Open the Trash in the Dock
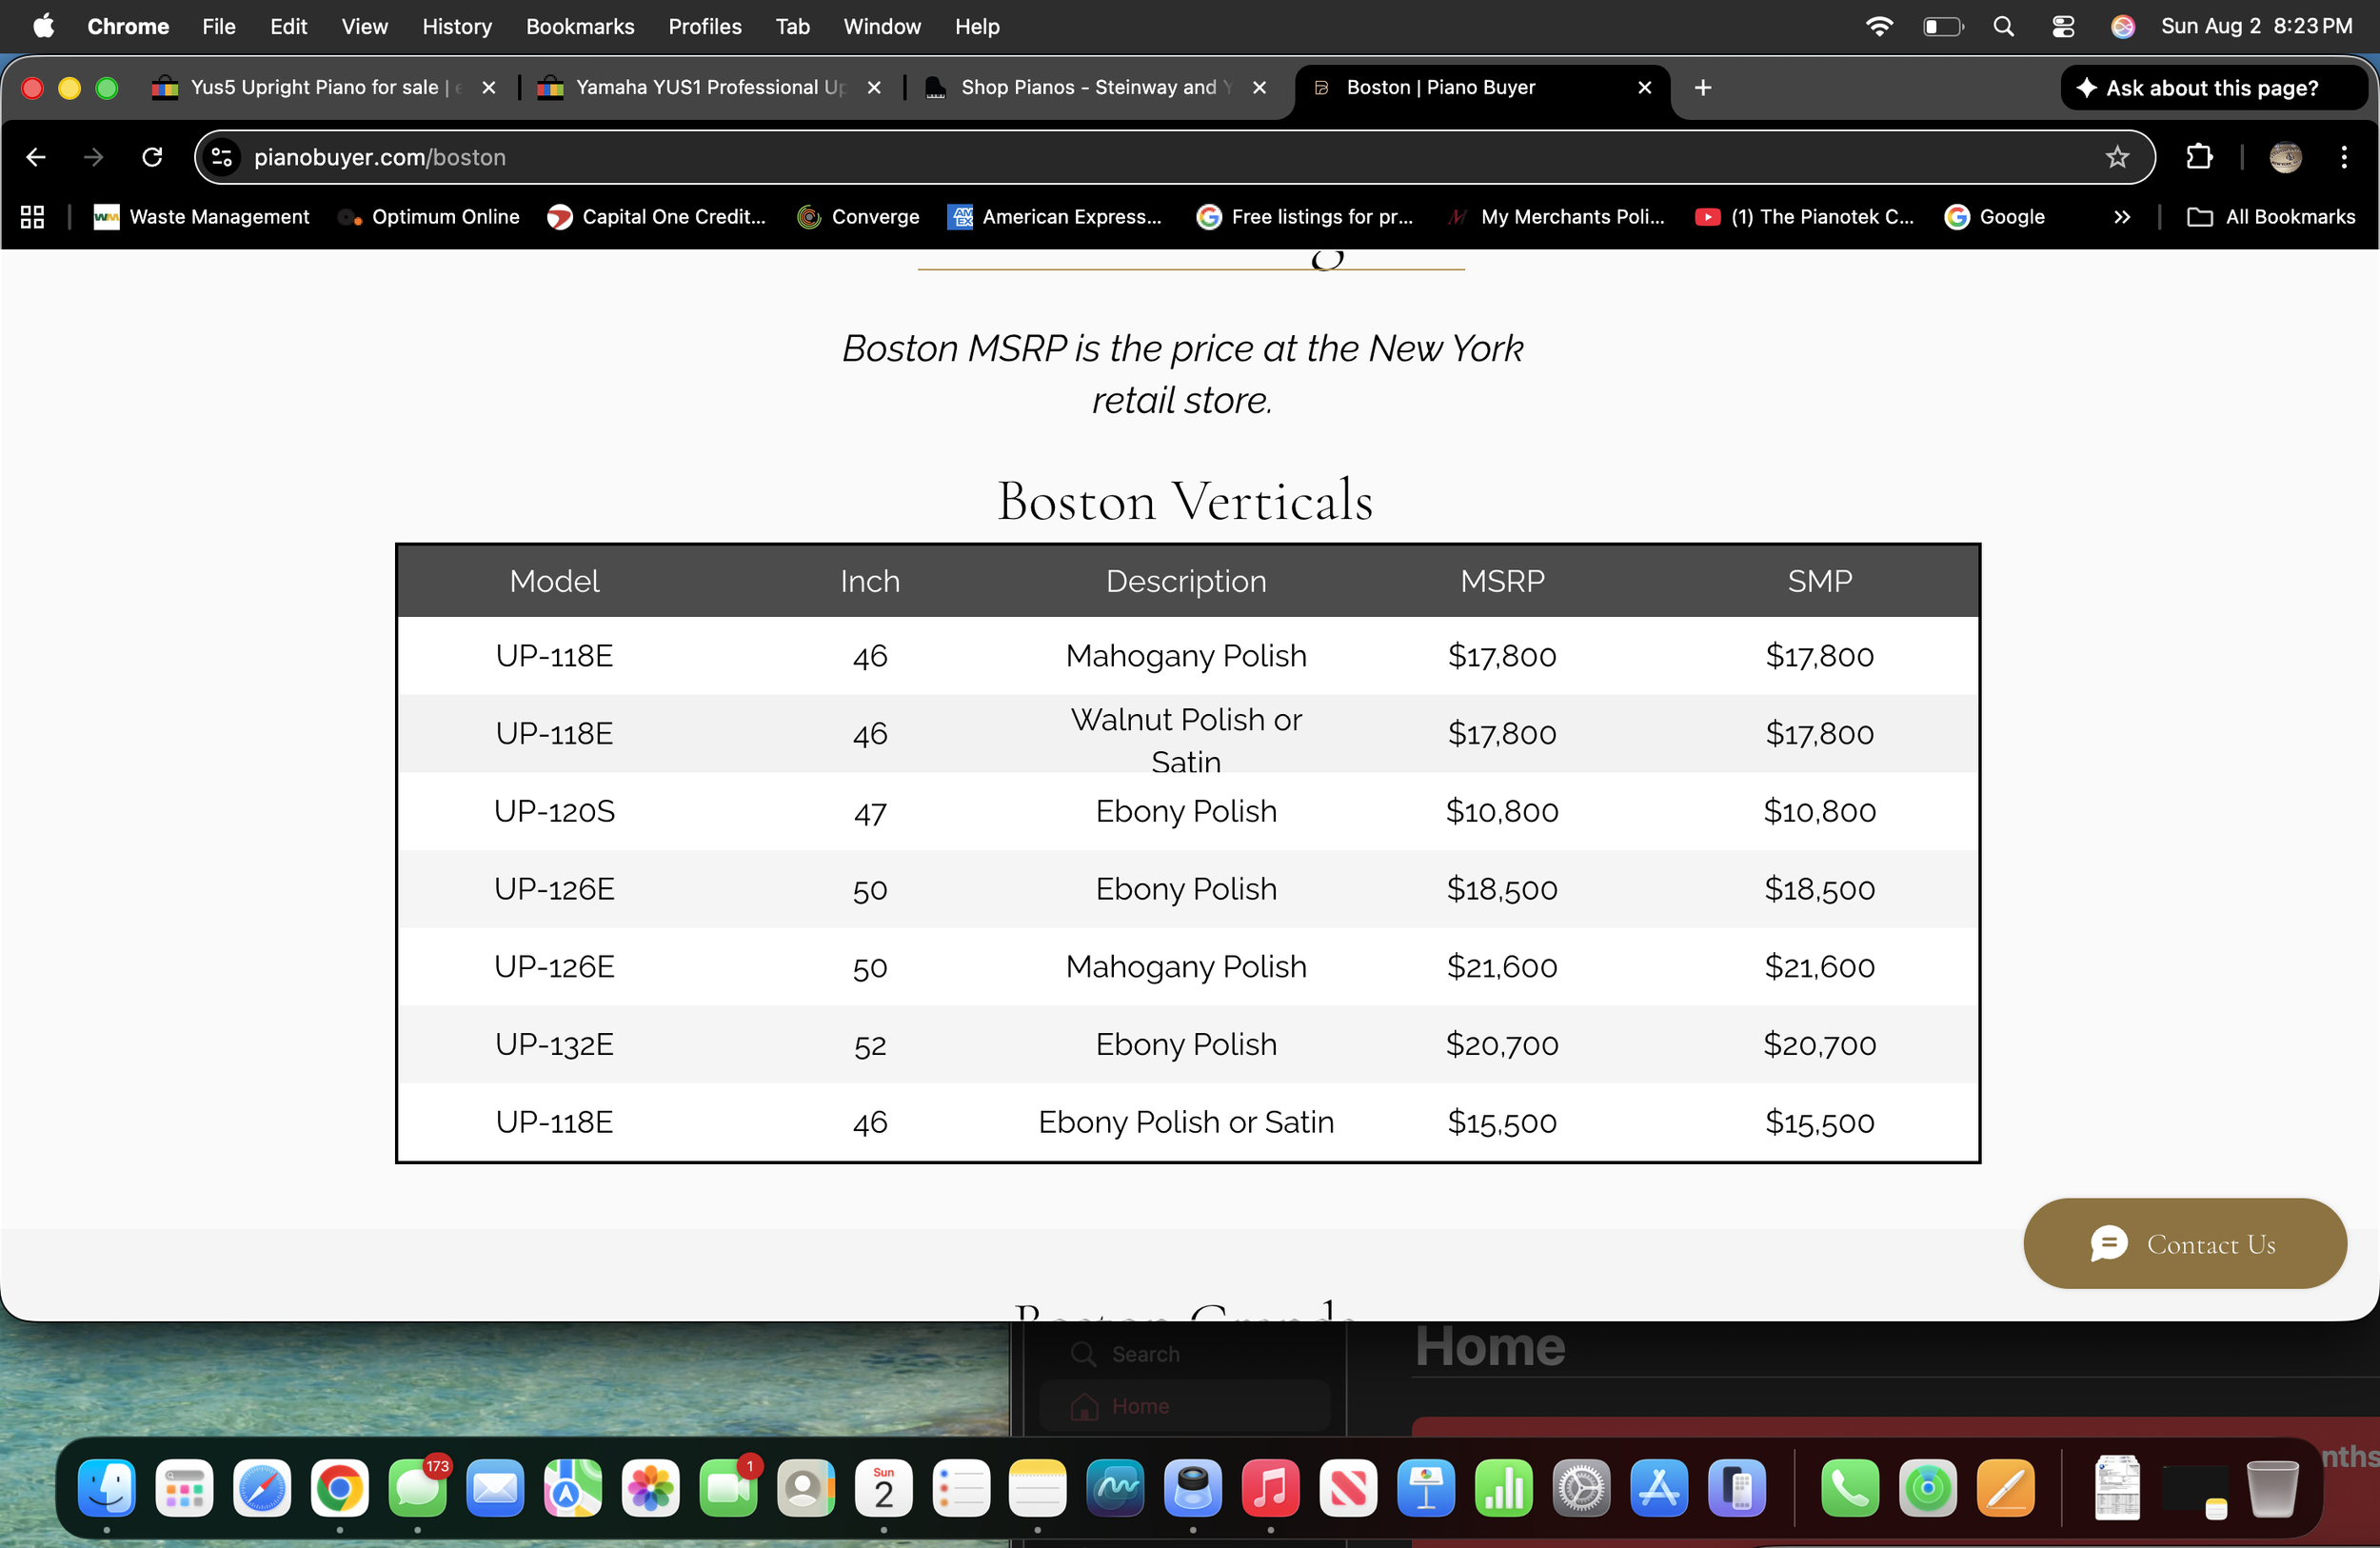Image resolution: width=2380 pixels, height=1548 pixels. [x=2272, y=1488]
